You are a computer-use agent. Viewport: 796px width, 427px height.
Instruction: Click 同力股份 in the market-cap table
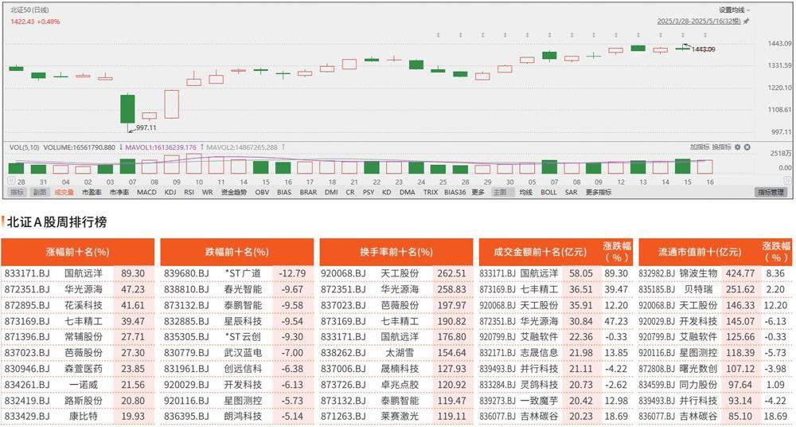(699, 385)
